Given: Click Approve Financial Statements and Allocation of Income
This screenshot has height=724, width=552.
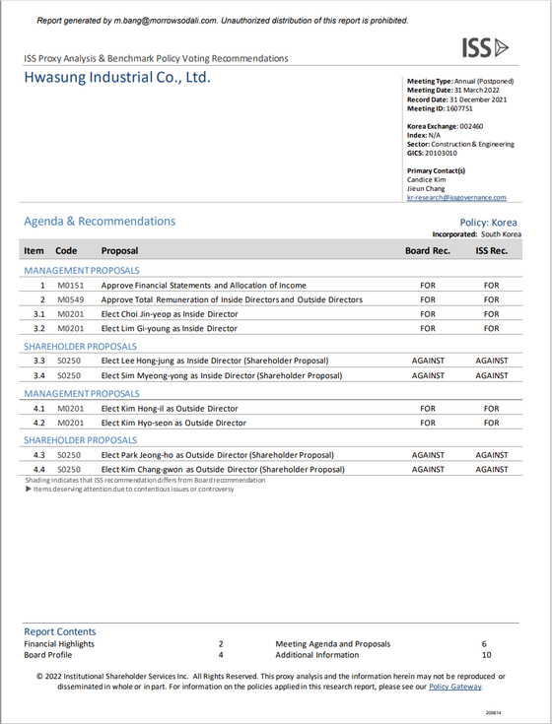Looking at the screenshot, I should click(x=204, y=286).
